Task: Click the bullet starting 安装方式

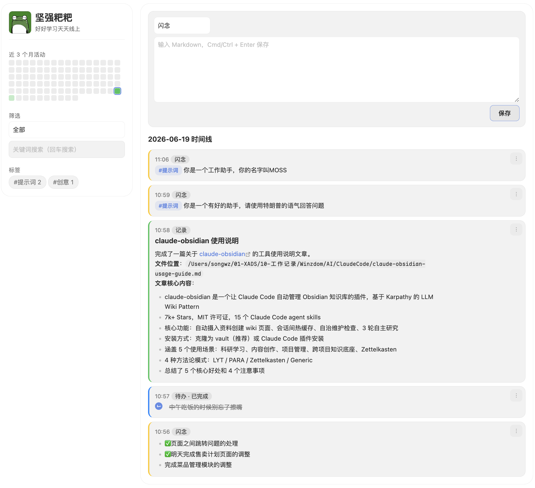Action: pos(244,339)
